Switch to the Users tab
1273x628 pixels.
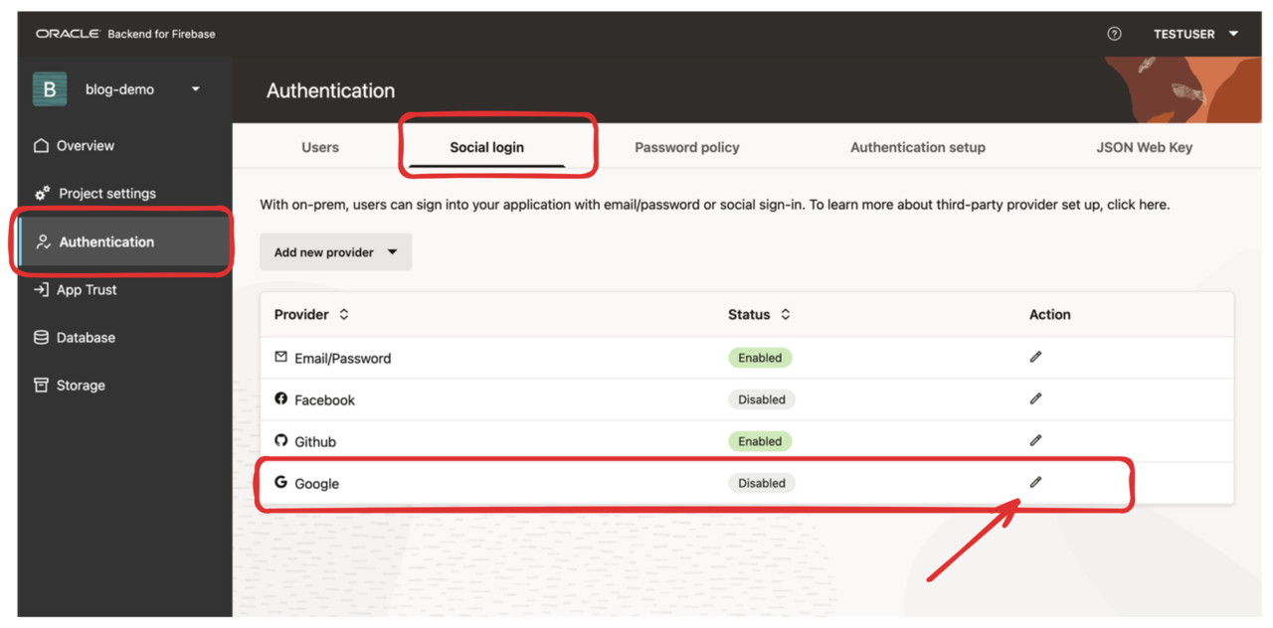tap(320, 147)
